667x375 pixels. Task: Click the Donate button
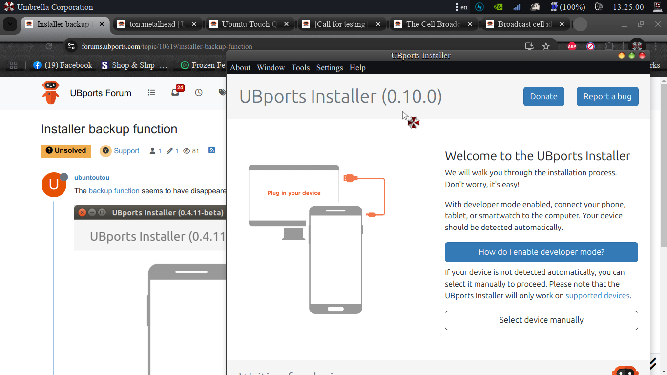tap(543, 97)
